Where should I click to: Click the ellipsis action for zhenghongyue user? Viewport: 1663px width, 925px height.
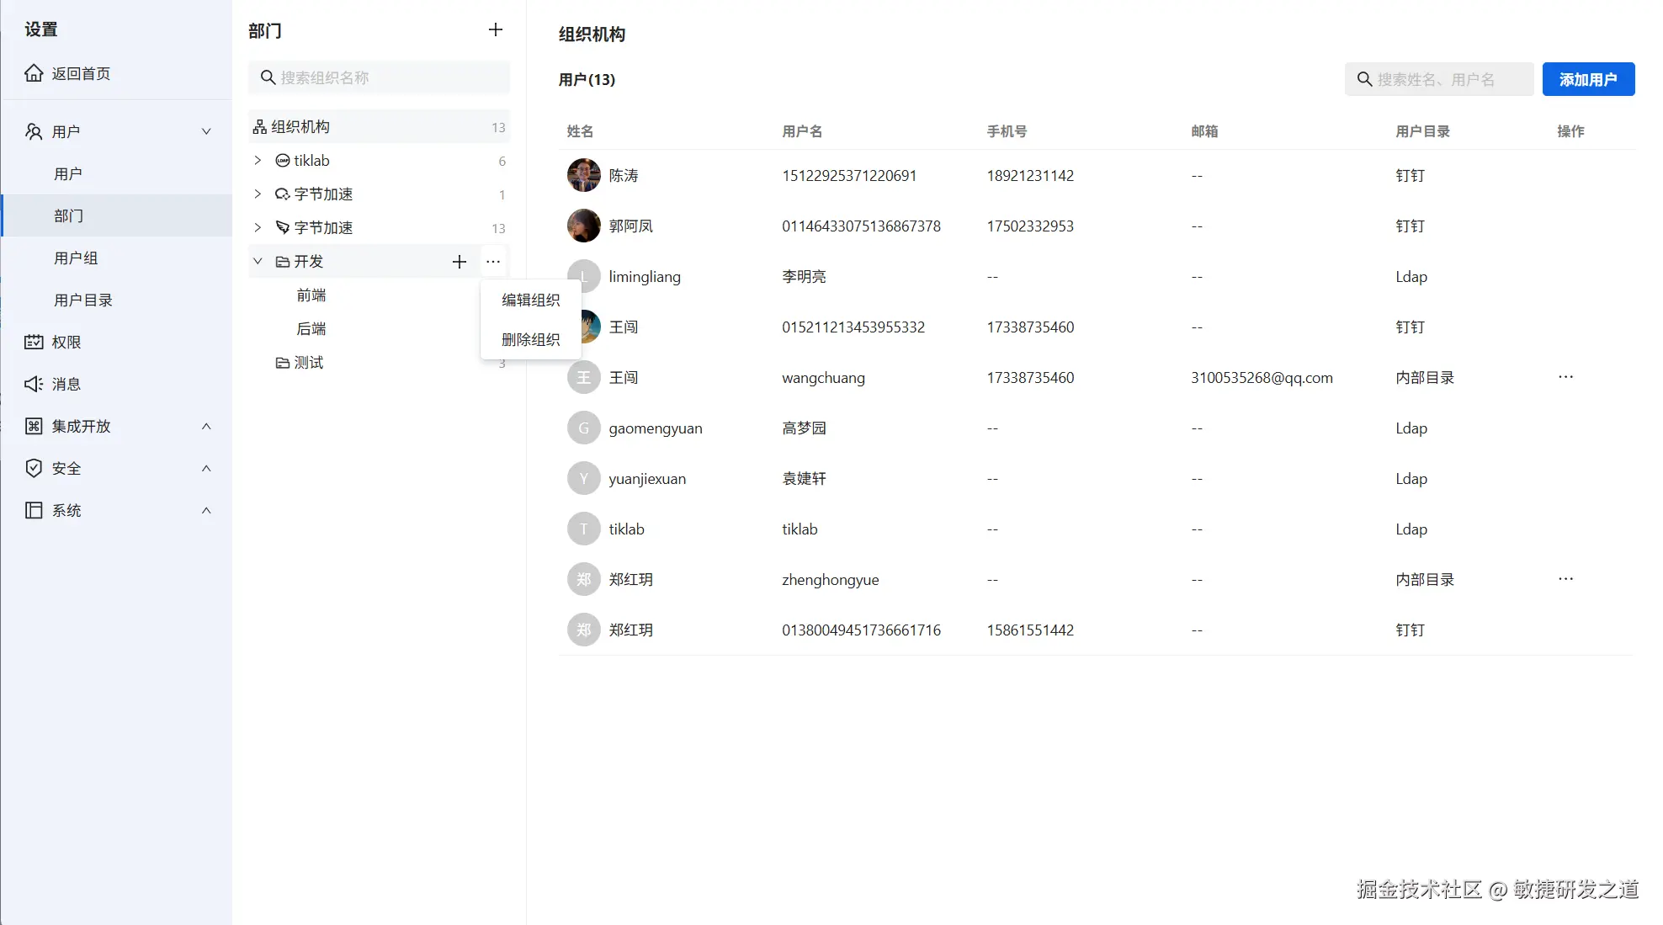(x=1565, y=579)
